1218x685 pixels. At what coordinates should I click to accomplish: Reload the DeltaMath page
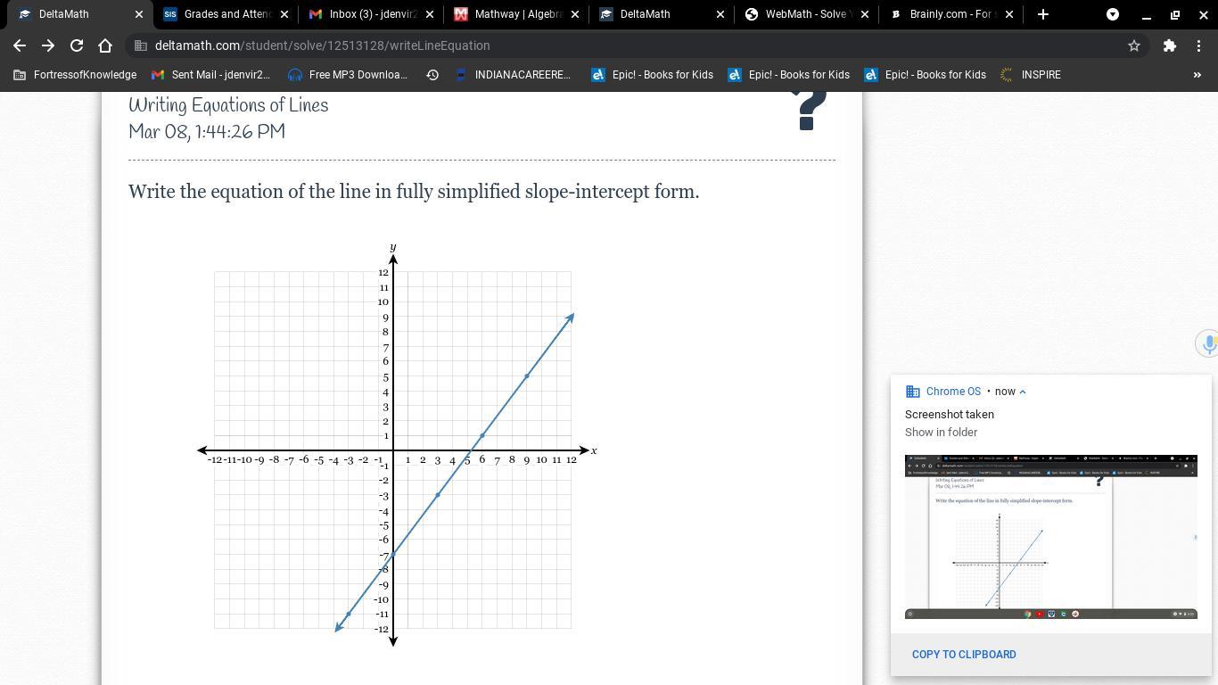click(x=77, y=45)
